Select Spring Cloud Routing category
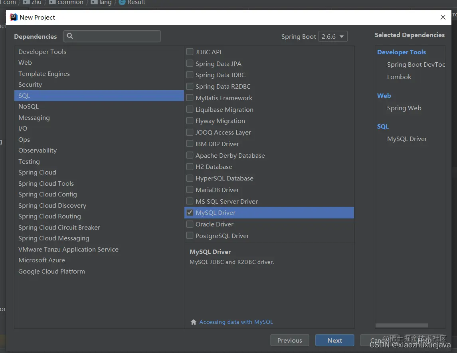The width and height of the screenshot is (457, 353). pyautogui.click(x=99, y=216)
